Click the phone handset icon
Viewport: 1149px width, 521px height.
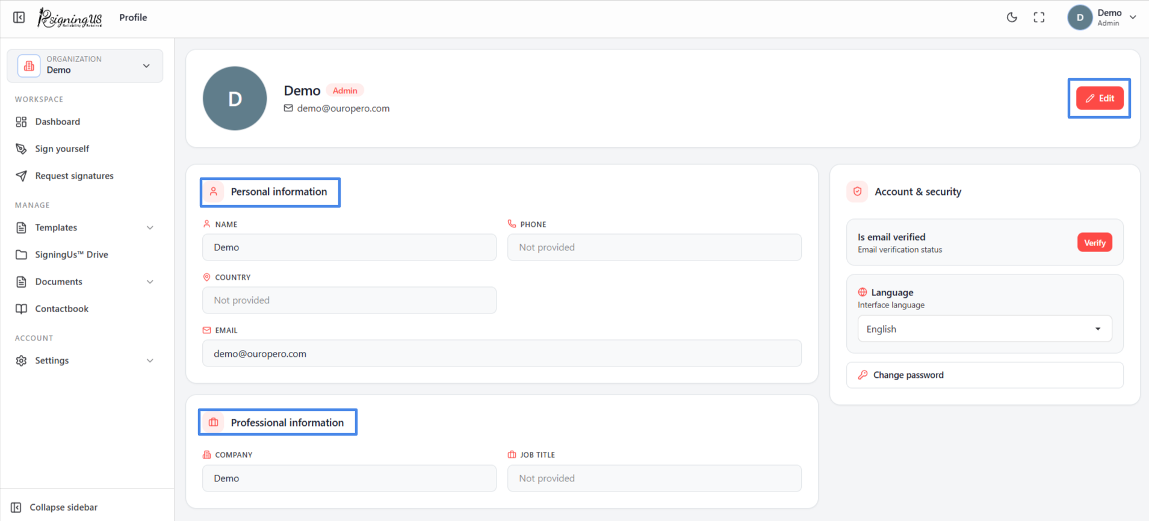point(512,224)
